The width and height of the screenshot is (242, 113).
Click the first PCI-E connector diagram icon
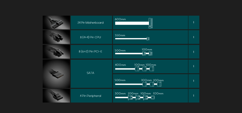coord(144,53)
